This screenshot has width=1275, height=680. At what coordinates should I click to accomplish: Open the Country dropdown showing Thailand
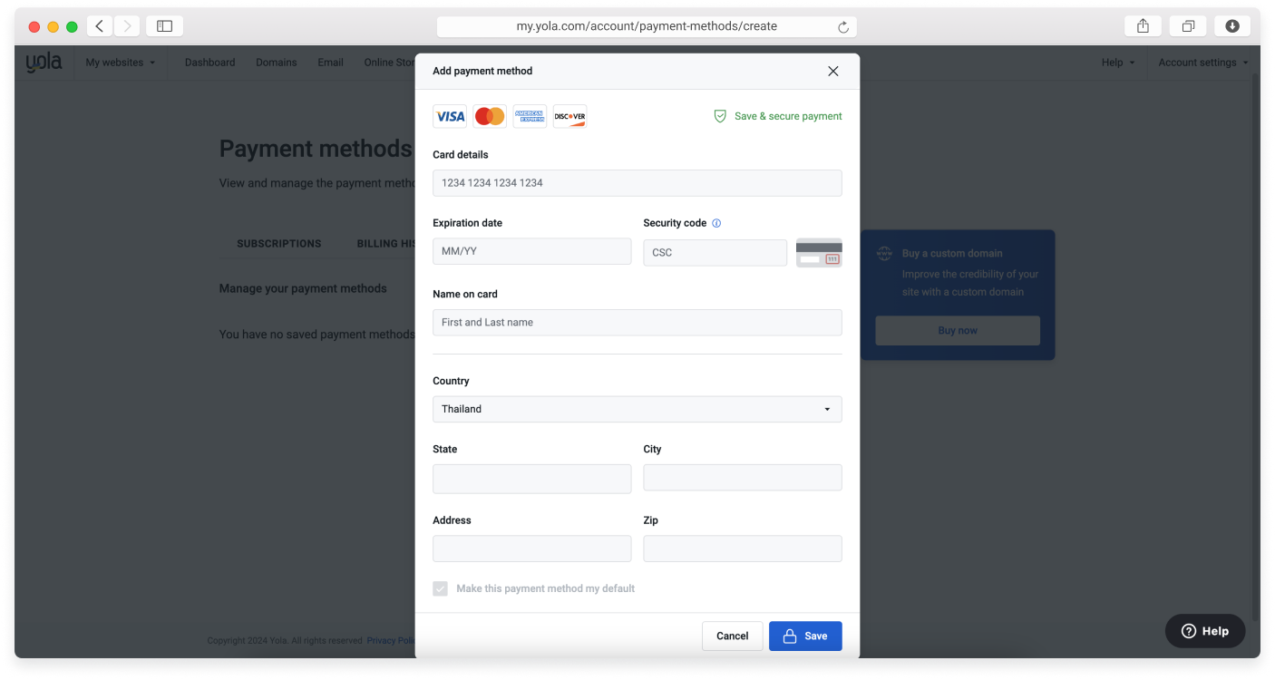click(x=637, y=409)
